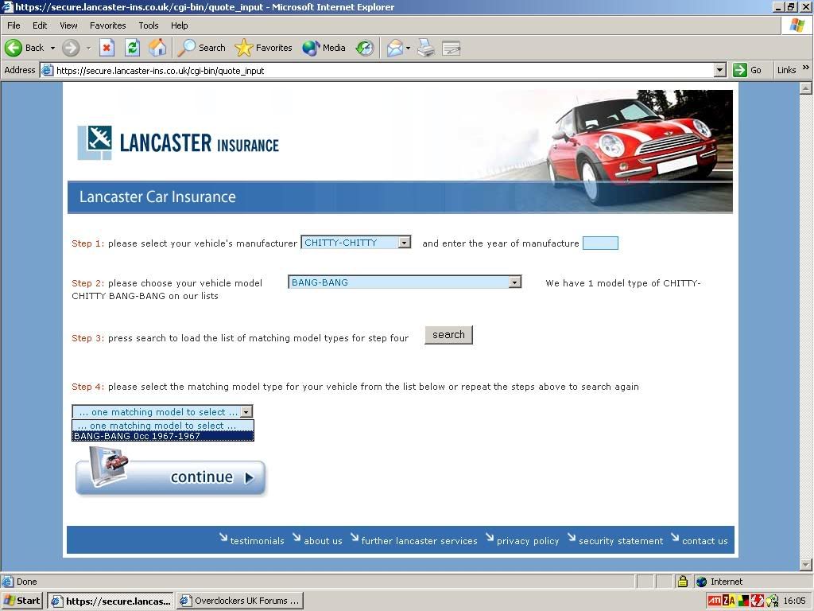Open the contact us link
Image resolution: width=814 pixels, height=611 pixels.
[704, 541]
